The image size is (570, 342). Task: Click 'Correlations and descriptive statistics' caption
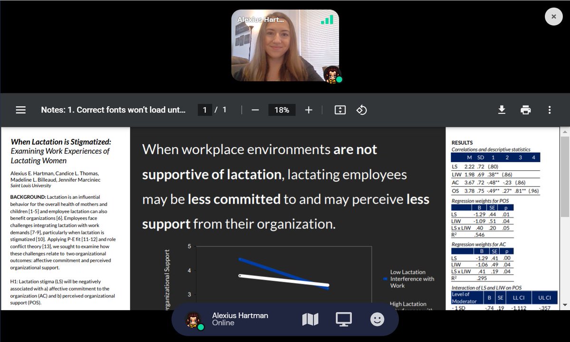click(491, 149)
